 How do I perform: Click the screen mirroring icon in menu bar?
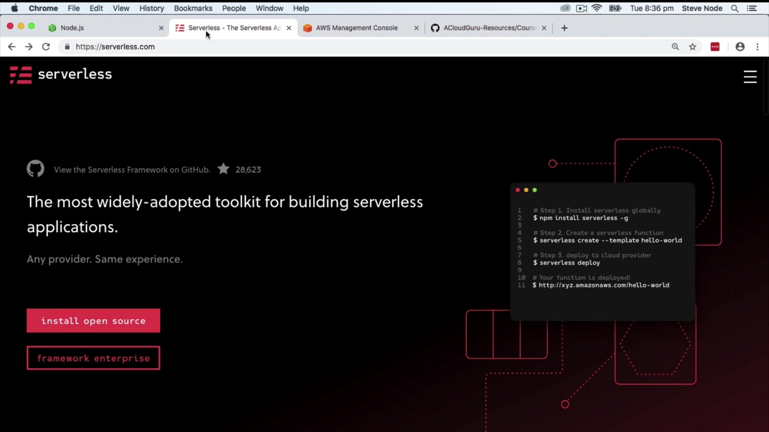[x=582, y=8]
